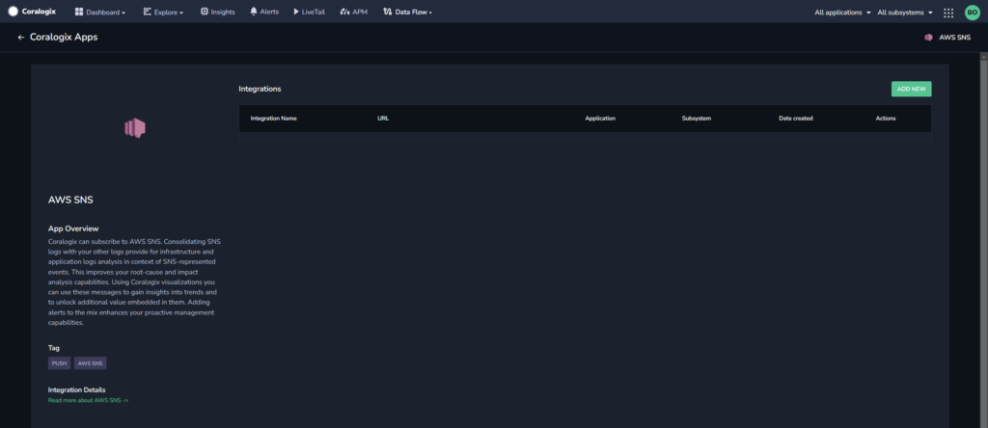Select the AWS SNS tag chip
The width and height of the screenshot is (988, 428).
pos(90,363)
